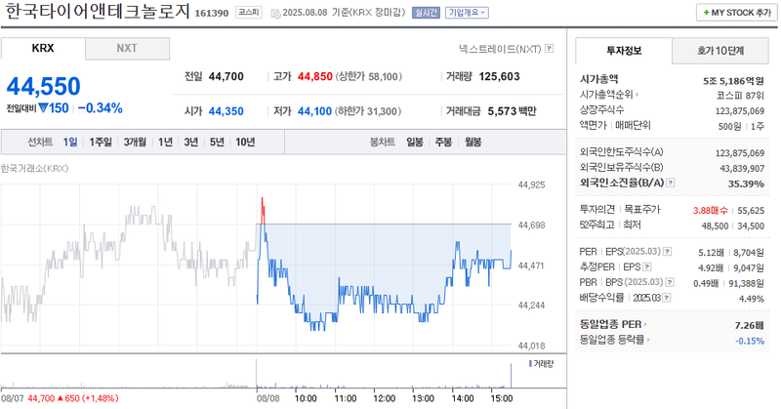Open help icon next to 넥스트레이드(NXT)
The image size is (781, 409).
[549, 49]
